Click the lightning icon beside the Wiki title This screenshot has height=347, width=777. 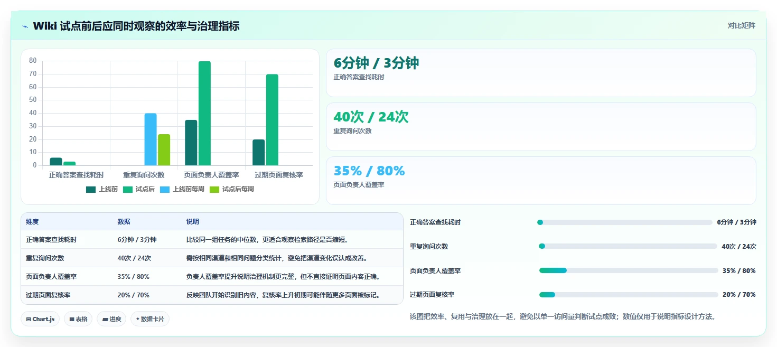click(25, 26)
